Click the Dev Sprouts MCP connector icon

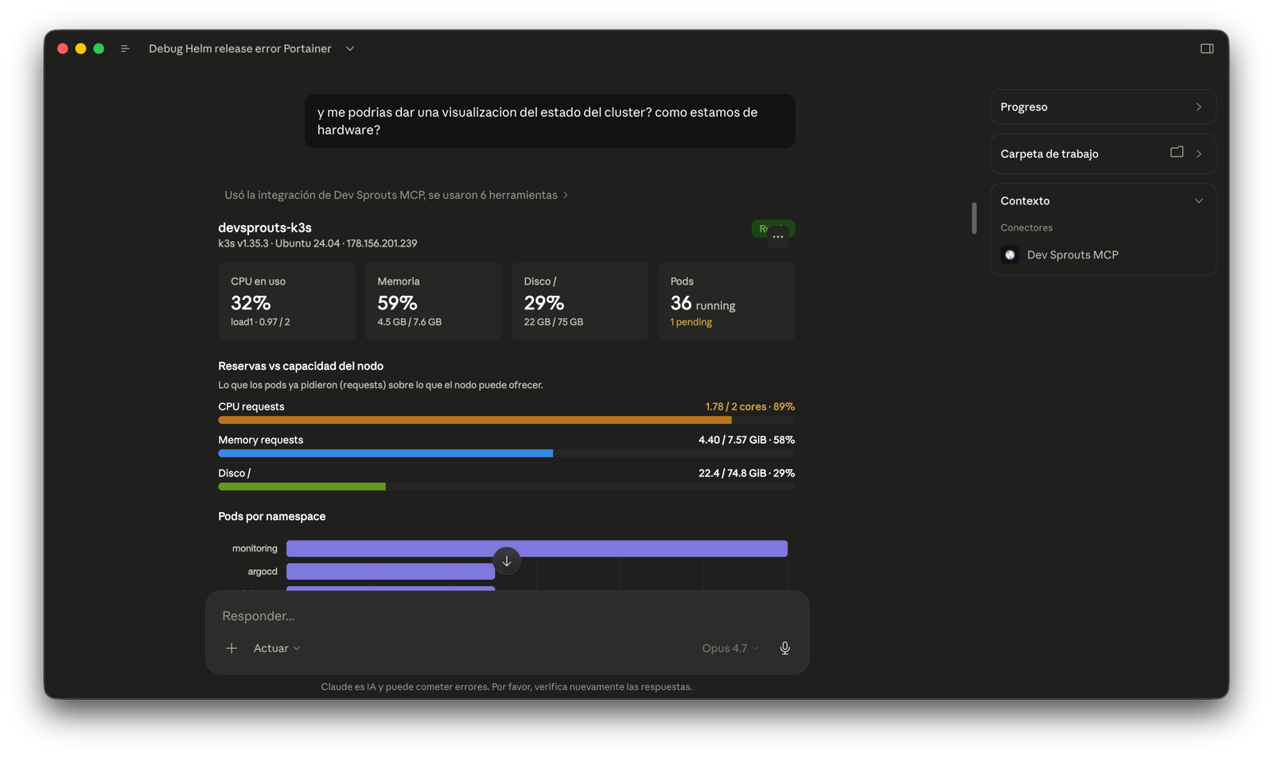[x=1010, y=254]
